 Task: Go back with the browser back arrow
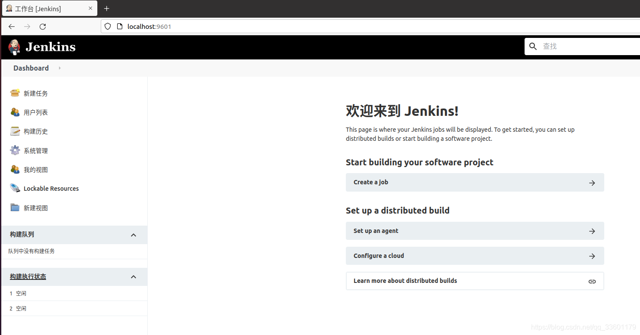(x=12, y=27)
